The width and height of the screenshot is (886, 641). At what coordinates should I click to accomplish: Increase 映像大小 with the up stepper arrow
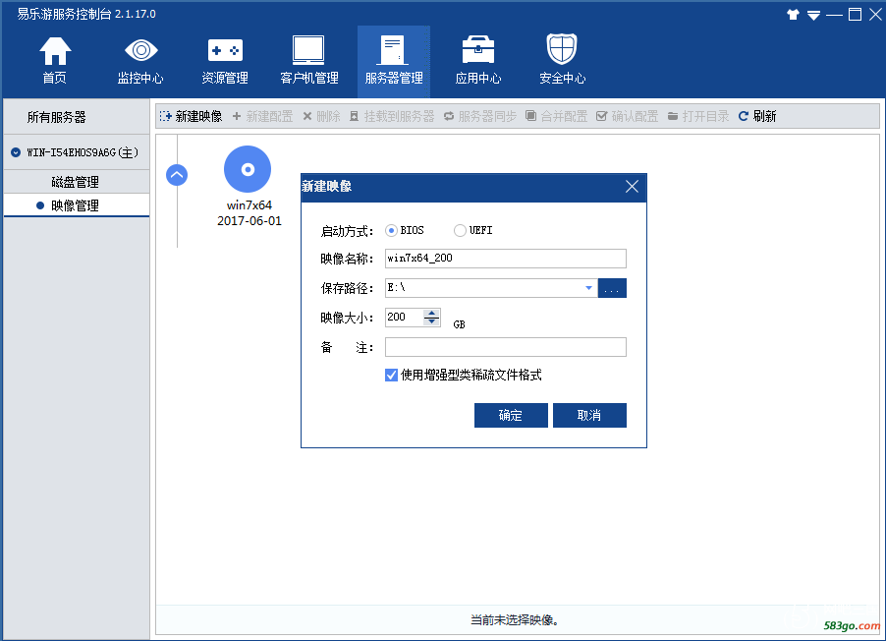click(432, 313)
